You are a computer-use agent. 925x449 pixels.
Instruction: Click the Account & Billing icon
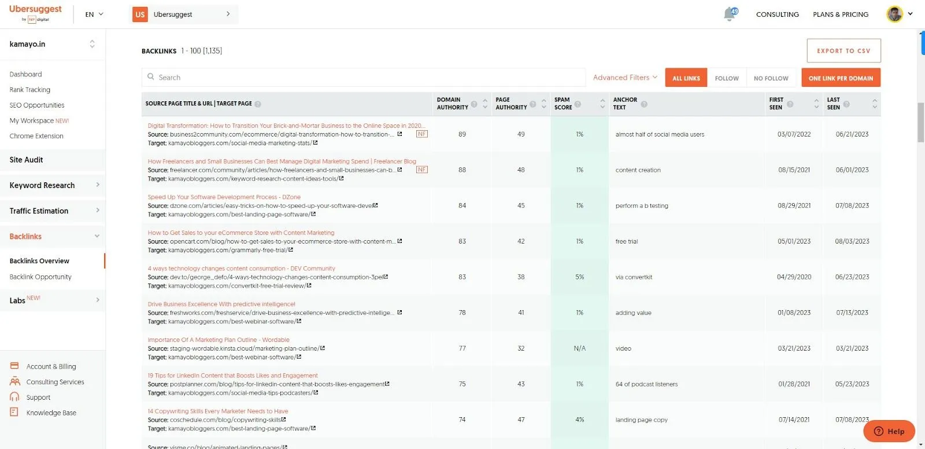14,366
